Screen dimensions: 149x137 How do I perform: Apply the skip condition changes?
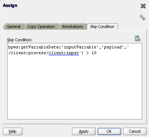click(84, 131)
